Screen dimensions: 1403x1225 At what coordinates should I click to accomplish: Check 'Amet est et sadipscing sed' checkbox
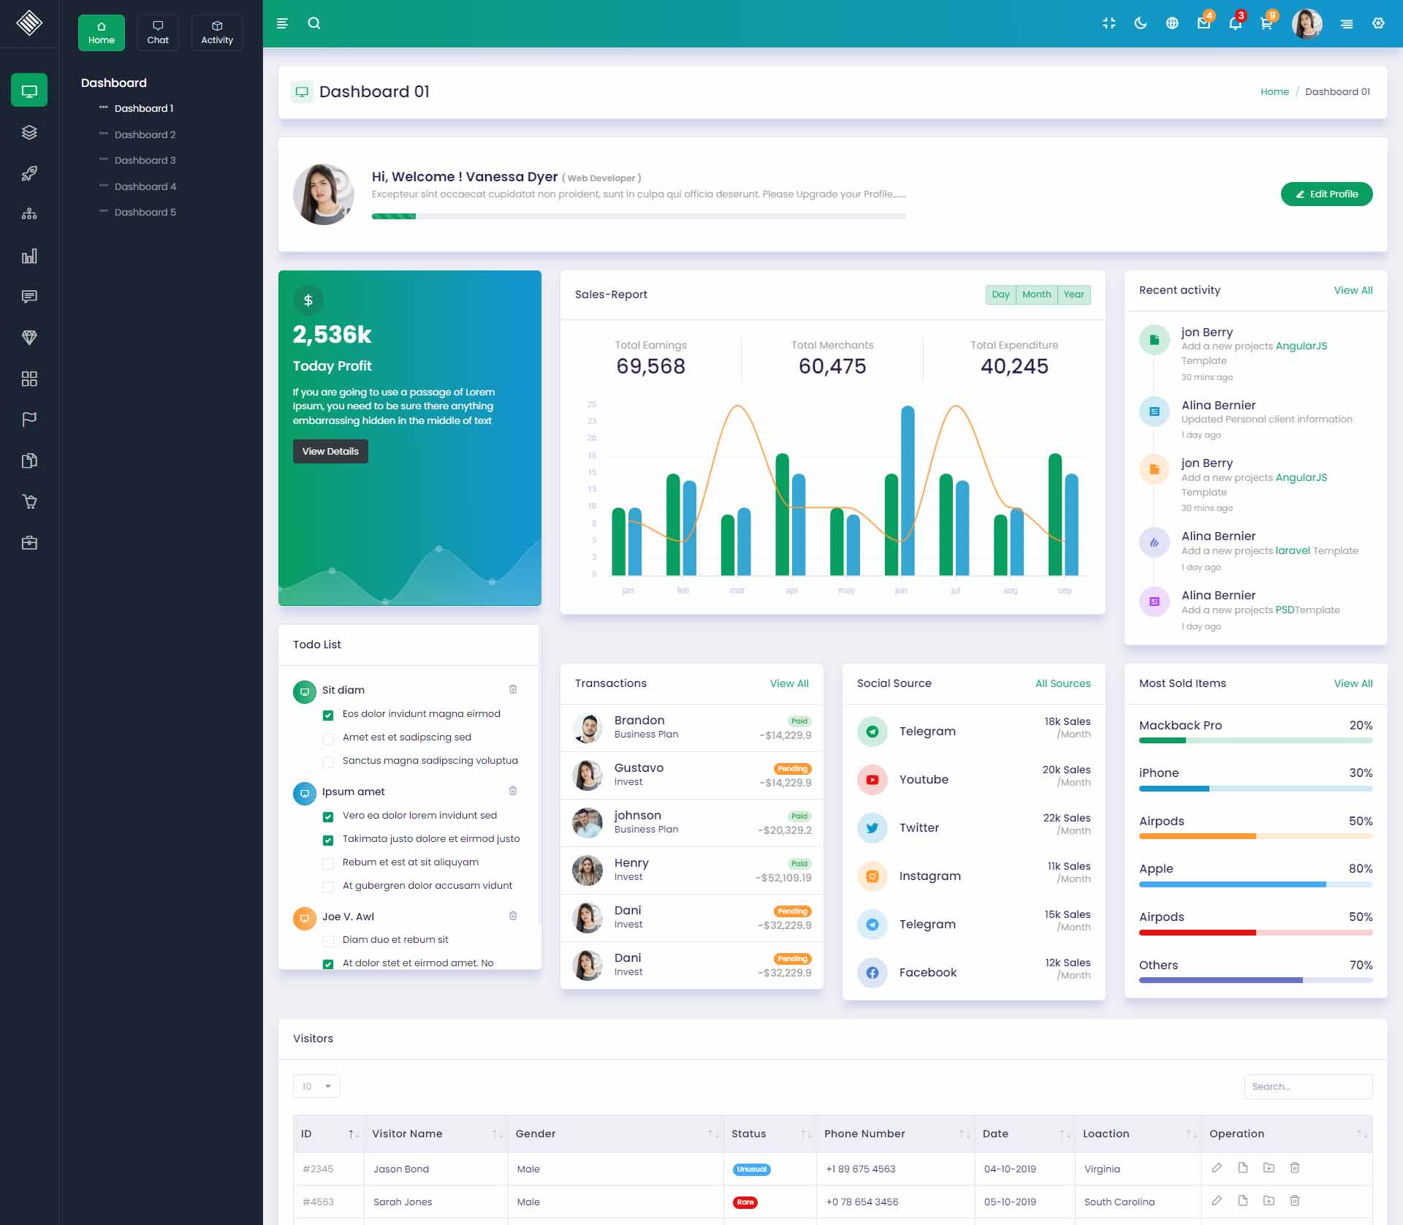click(328, 738)
